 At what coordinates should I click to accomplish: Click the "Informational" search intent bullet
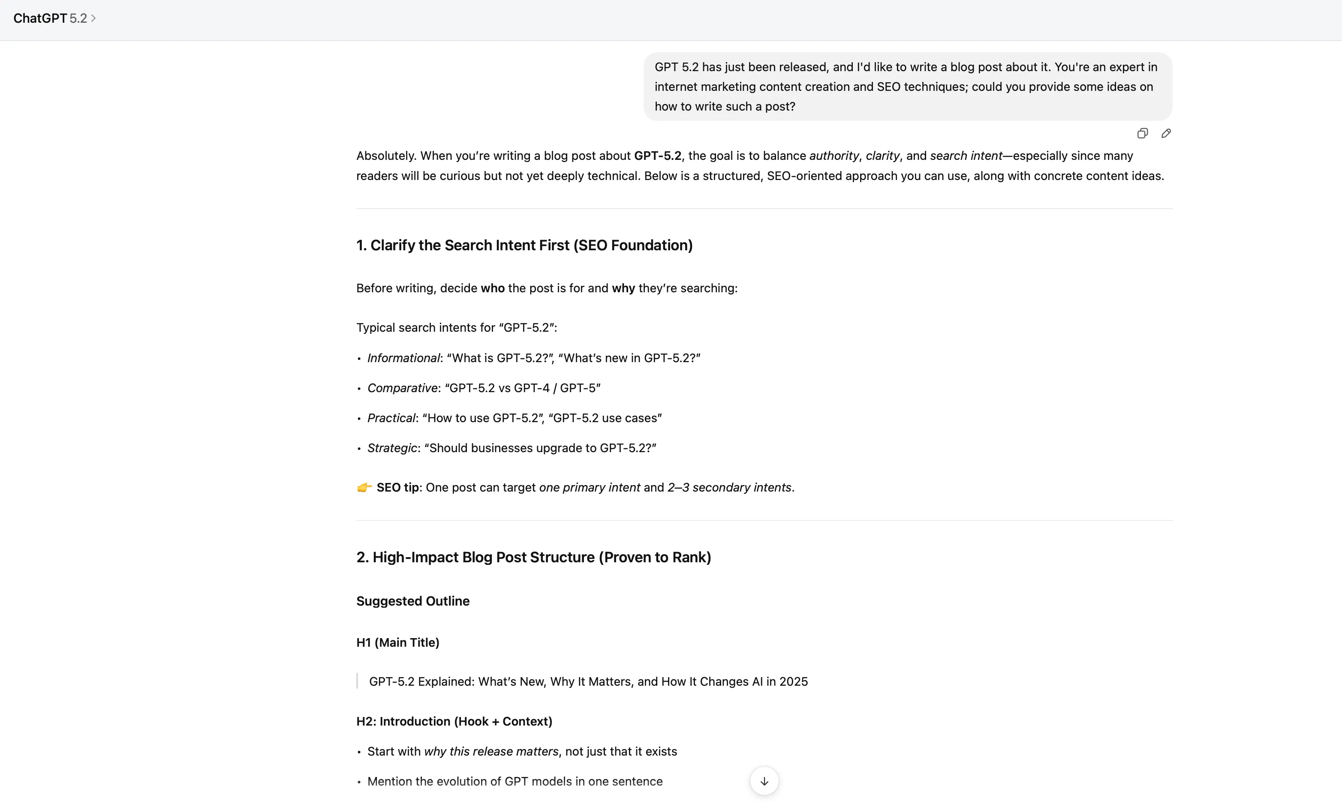[x=533, y=358]
